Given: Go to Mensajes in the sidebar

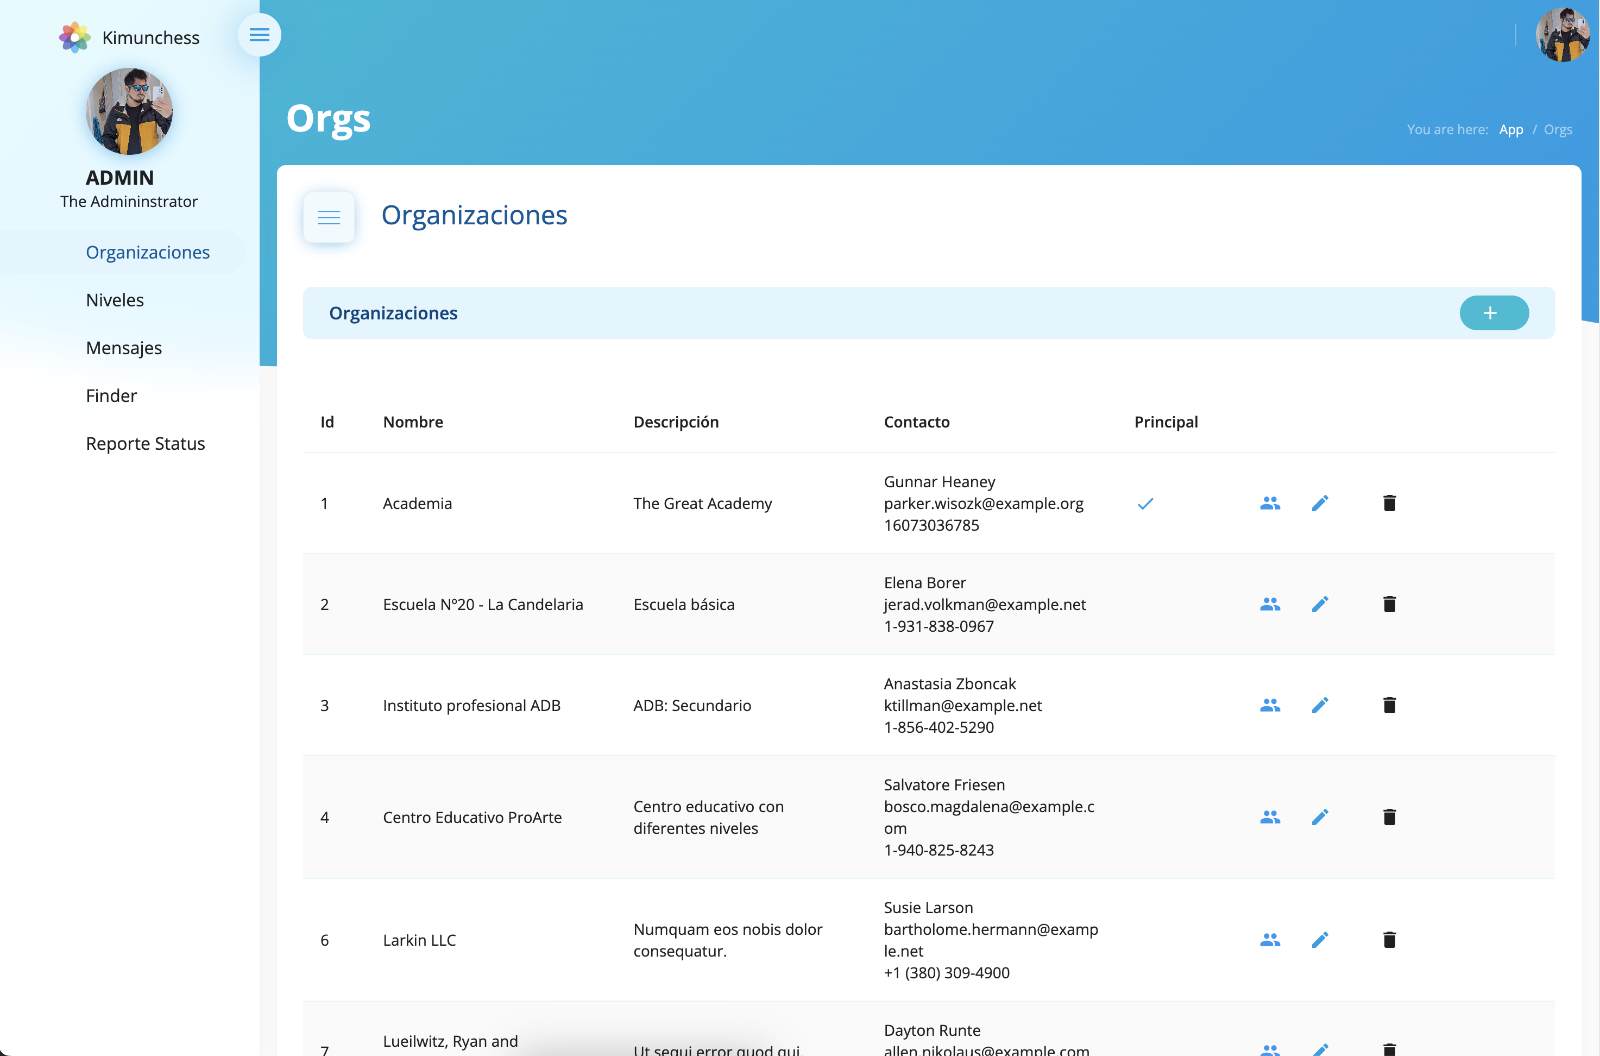Looking at the screenshot, I should coord(124,348).
